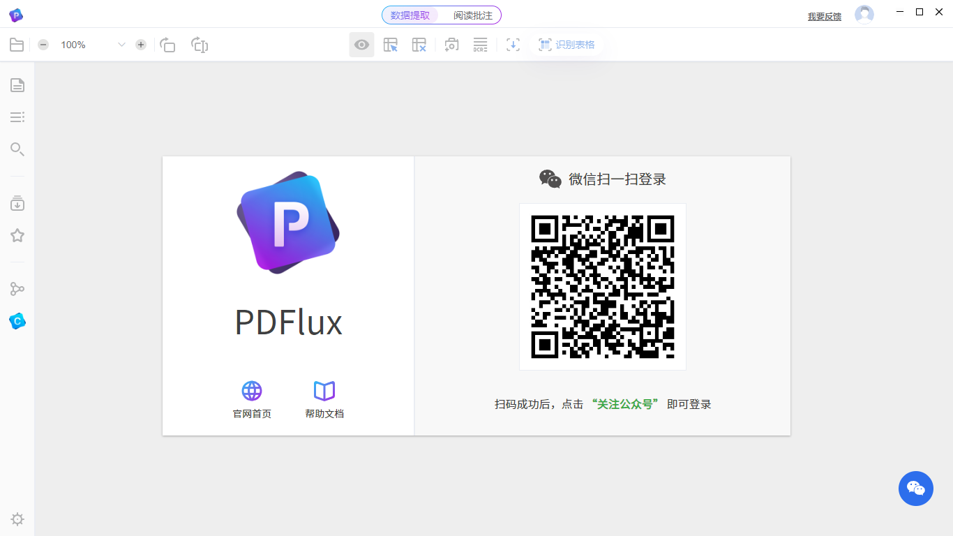The height and width of the screenshot is (536, 953).
Task: Open the 帮助文档 help document link
Action: (x=324, y=401)
